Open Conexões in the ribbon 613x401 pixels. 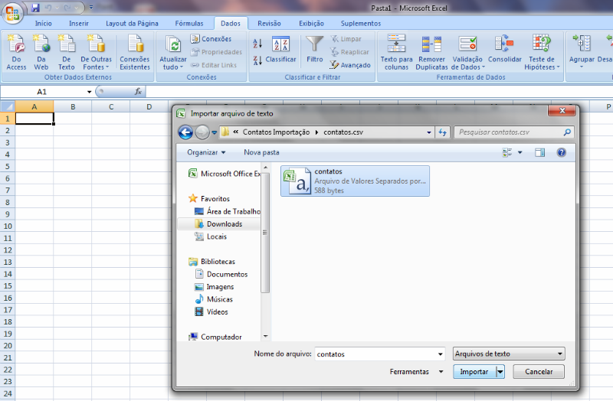coord(211,39)
